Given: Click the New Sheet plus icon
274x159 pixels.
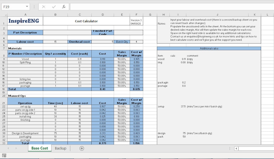Looking at the screenshot, I should (x=82, y=148).
